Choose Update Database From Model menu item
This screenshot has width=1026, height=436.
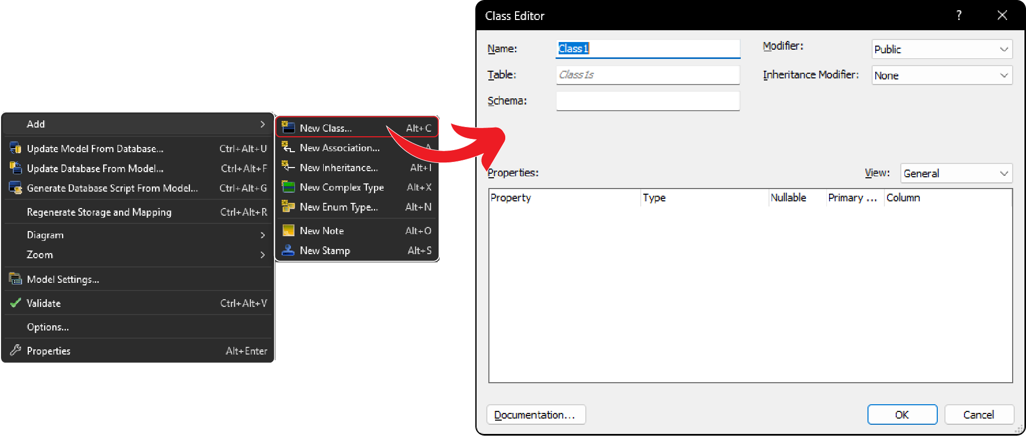137,168
